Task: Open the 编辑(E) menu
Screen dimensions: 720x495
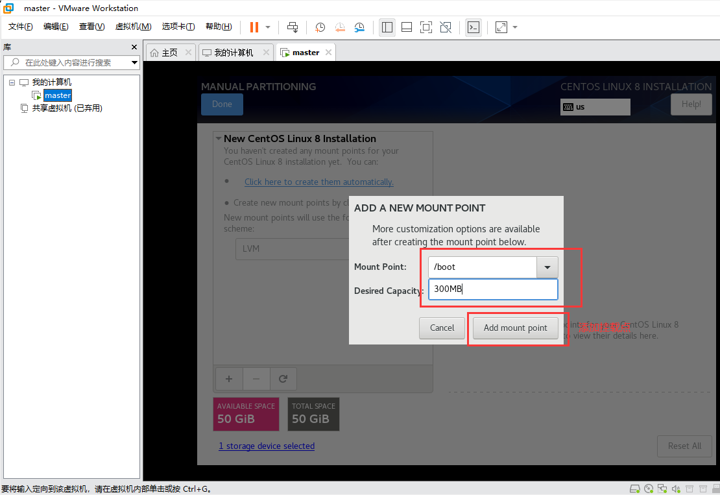Action: (56, 27)
